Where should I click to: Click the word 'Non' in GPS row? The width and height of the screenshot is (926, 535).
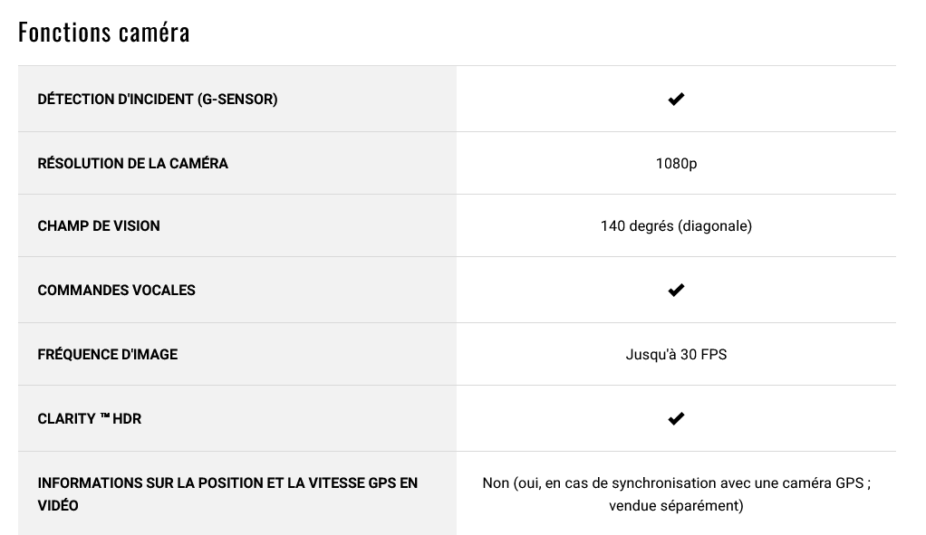click(496, 483)
